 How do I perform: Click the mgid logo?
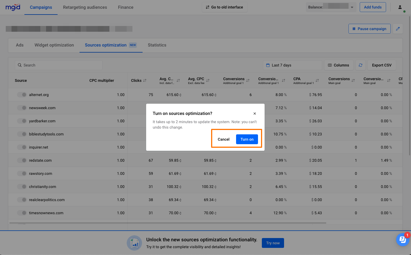(x=13, y=7)
